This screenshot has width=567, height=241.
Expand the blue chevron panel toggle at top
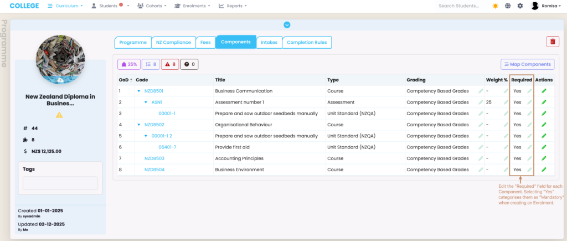pyautogui.click(x=287, y=24)
